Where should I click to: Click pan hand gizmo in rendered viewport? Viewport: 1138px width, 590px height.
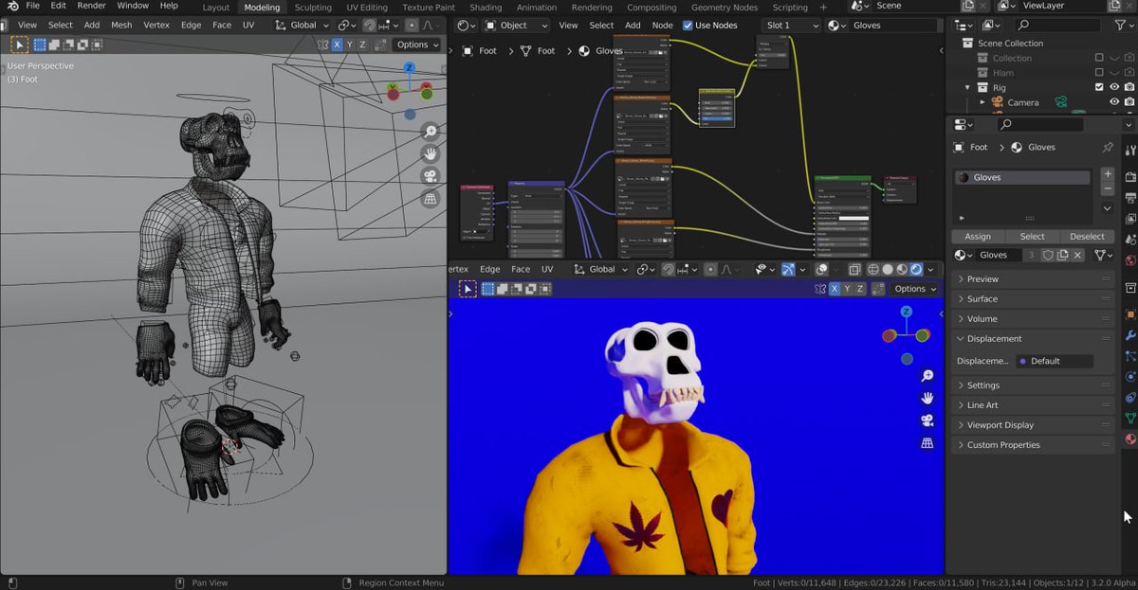coord(927,398)
